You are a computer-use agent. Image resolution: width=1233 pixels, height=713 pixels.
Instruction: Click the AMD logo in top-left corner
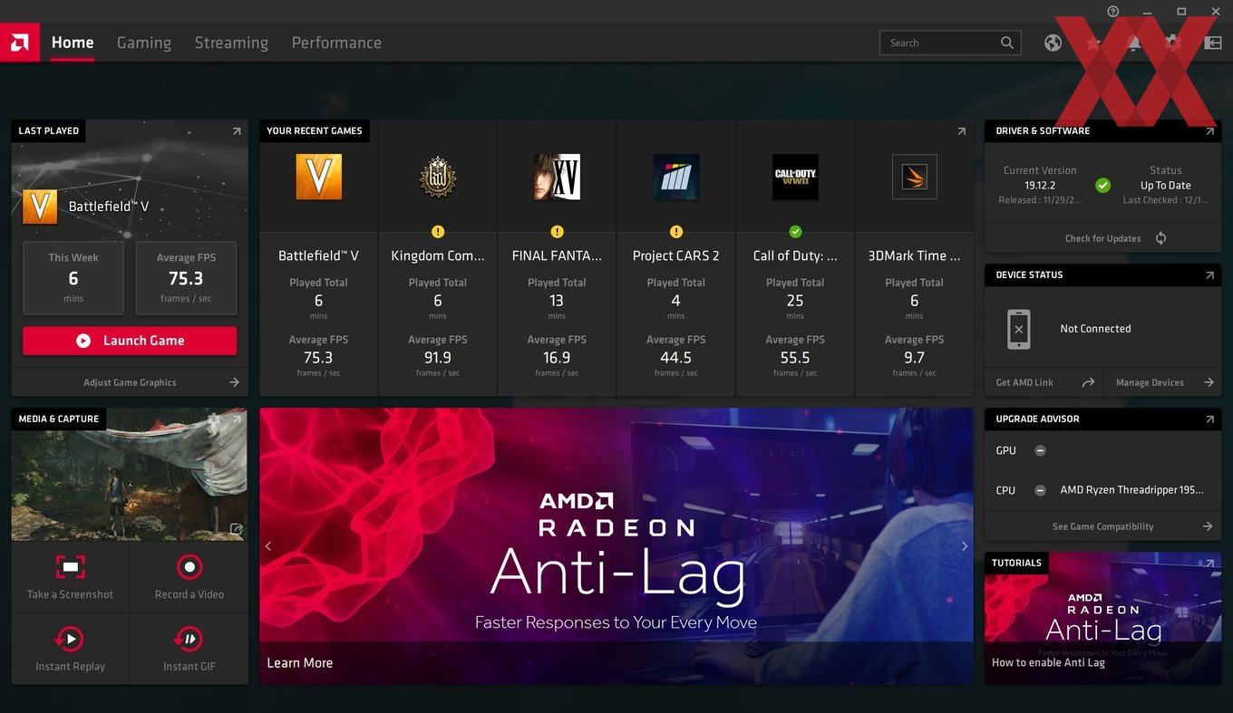point(20,43)
